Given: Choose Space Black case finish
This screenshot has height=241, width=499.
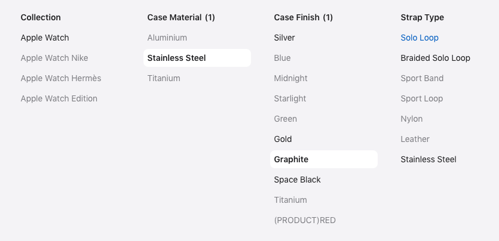Looking at the screenshot, I should tap(298, 180).
